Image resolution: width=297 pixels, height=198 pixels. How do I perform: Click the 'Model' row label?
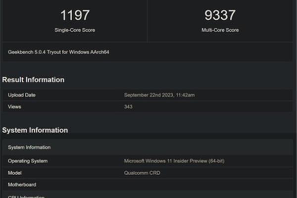pos(14,173)
